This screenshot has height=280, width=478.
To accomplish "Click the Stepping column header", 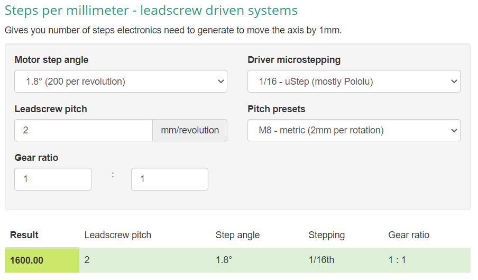I will (326, 235).
